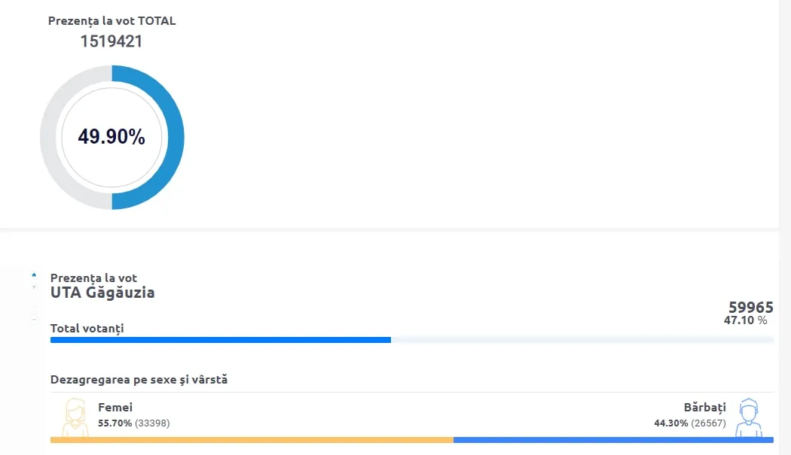The height and width of the screenshot is (455, 791).
Task: Click the UTA Găgăuzia region title
Action: [x=102, y=293]
